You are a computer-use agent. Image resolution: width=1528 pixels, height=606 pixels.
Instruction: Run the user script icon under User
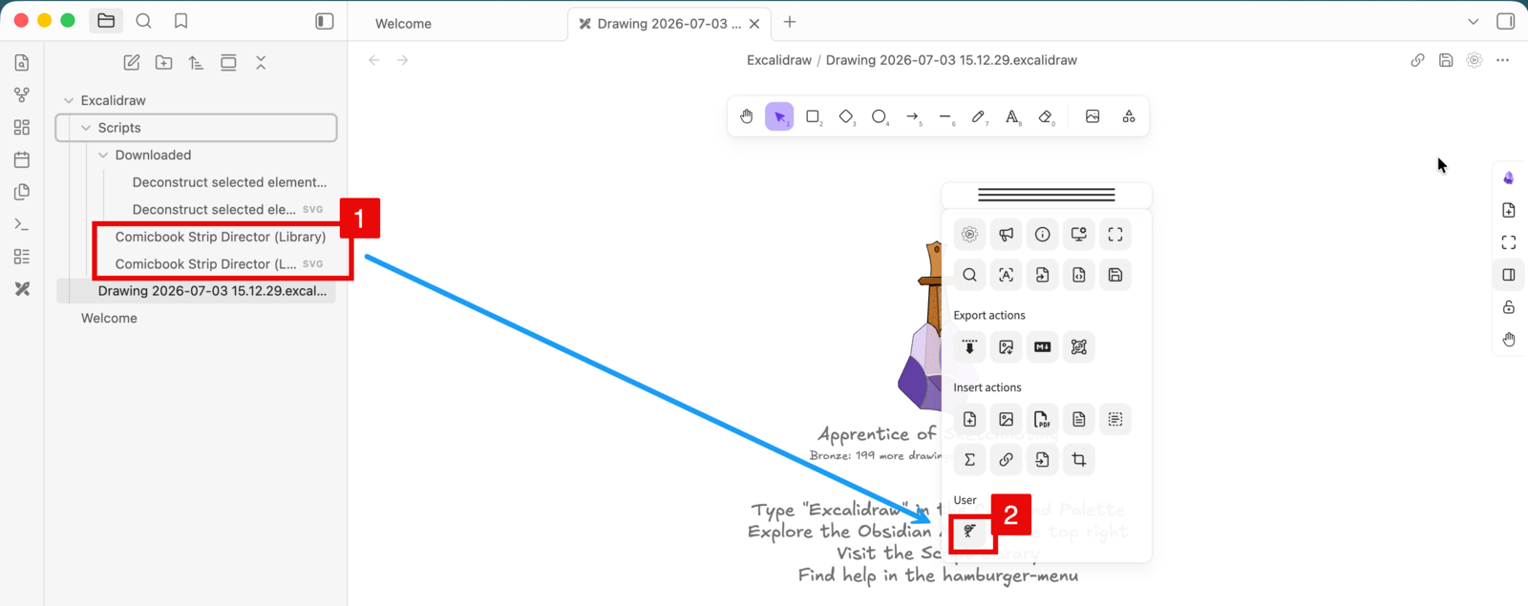[969, 532]
